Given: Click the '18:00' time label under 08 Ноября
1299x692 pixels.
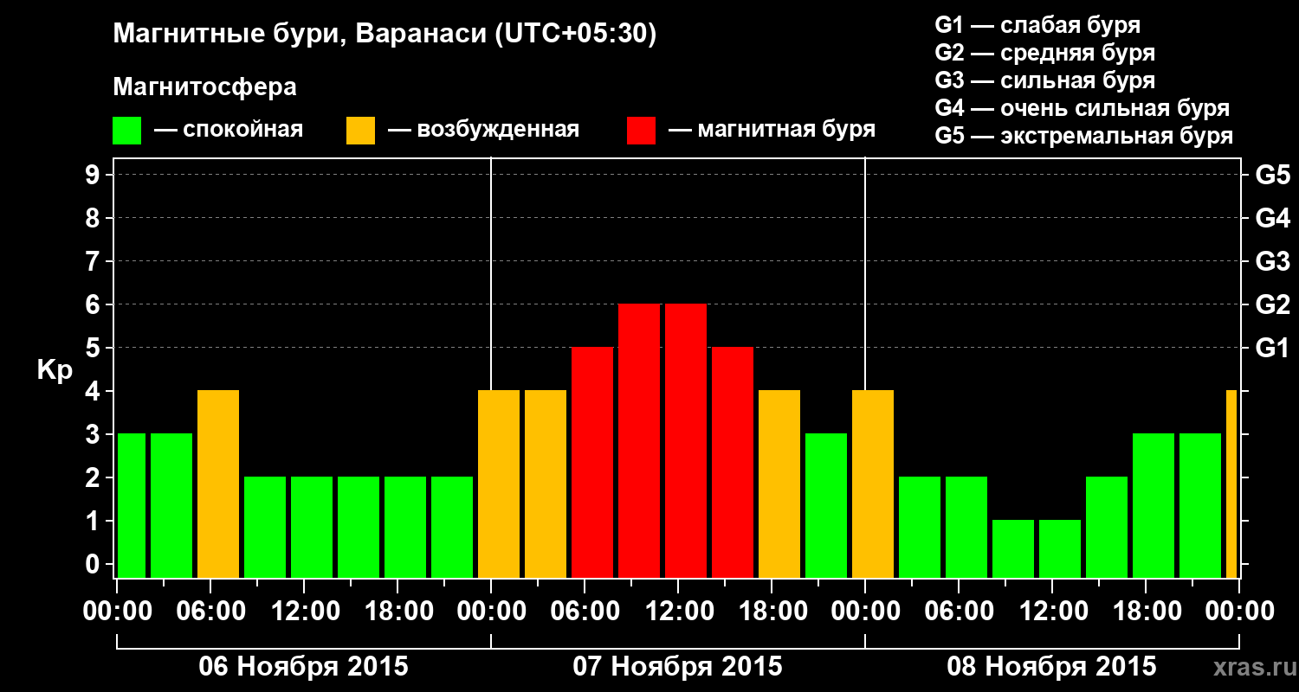Looking at the screenshot, I should pyautogui.click(x=1146, y=612).
